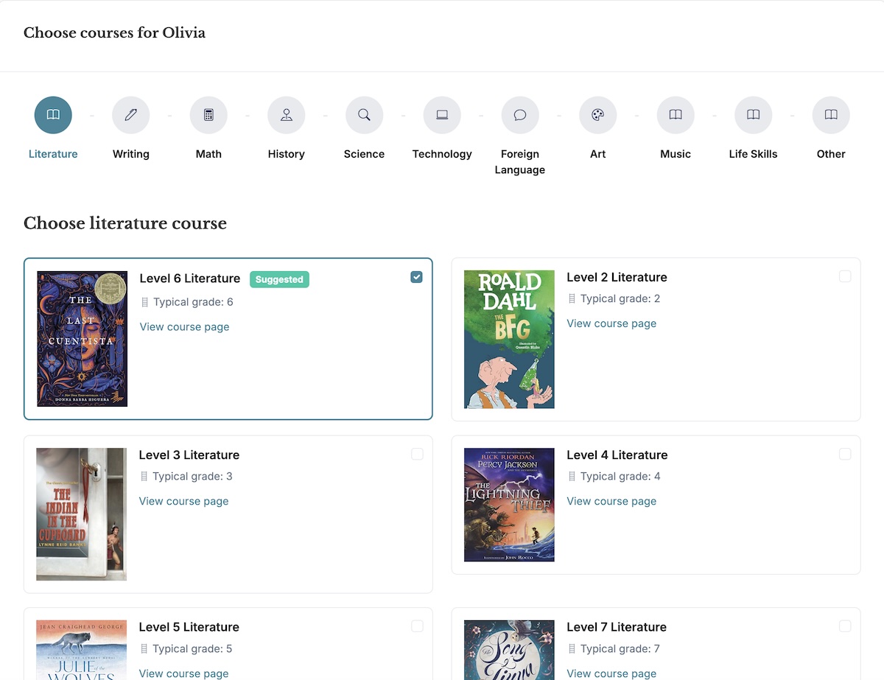Uncheck Level 6 Literature checkbox
Screen dimensions: 884x680
coord(417,277)
